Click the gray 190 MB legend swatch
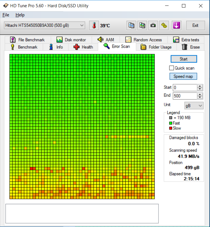 coord(171,118)
